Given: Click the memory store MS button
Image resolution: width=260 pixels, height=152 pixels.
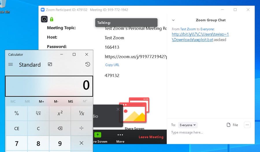Looking at the screenshot, I should point(70,102).
